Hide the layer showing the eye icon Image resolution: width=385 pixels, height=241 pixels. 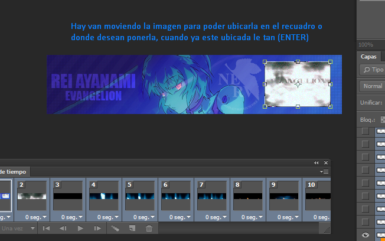366,235
